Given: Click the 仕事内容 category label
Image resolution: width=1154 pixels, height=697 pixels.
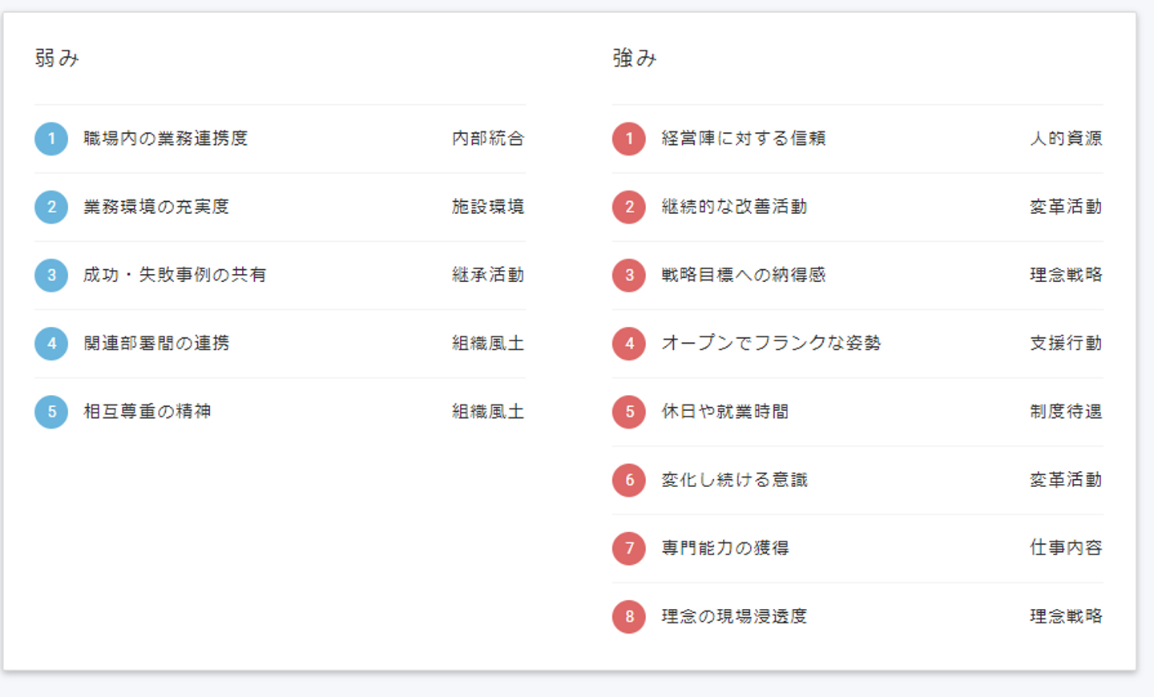Looking at the screenshot, I should [x=1066, y=548].
